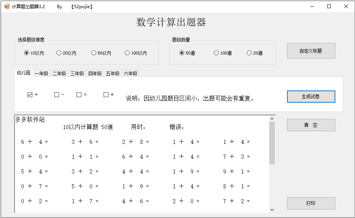This screenshot has width=355, height=218.
Task: Click the problem 3 + 2 =
Action: (x=85, y=171)
